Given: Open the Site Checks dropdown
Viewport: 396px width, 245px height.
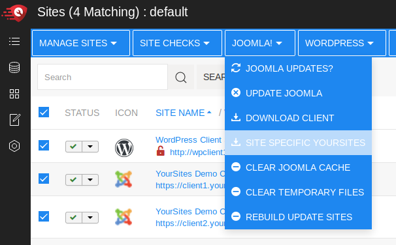Looking at the screenshot, I should (177, 43).
